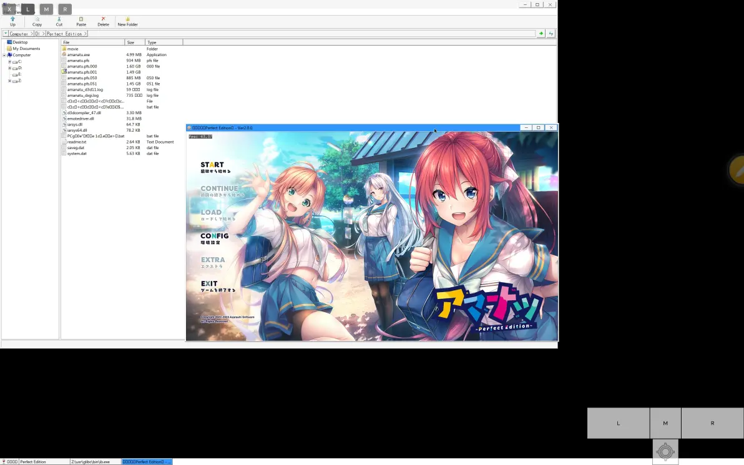Click LOAD in the game title menu
Screen dimensions: 744x465
(x=217, y=215)
